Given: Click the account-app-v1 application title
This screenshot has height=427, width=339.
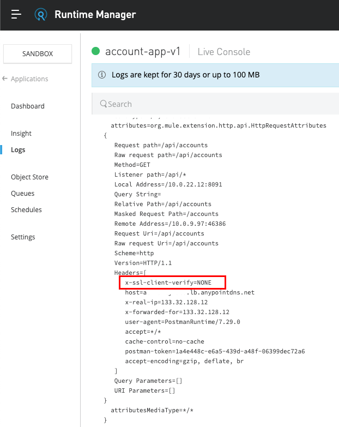Looking at the screenshot, I should (x=143, y=52).
